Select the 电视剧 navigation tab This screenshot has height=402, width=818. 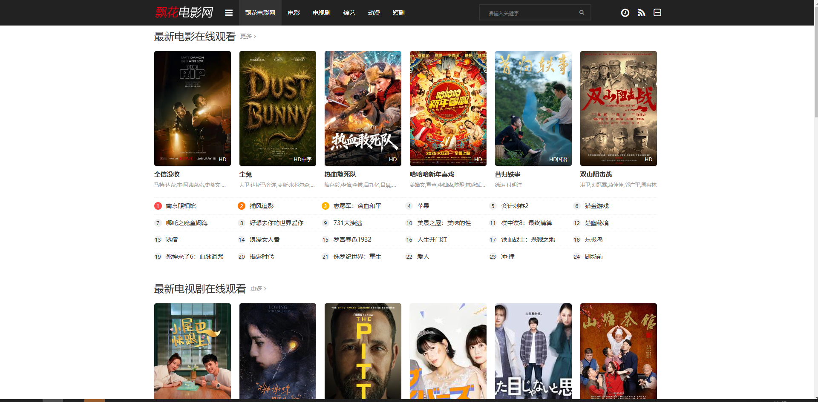pyautogui.click(x=321, y=13)
